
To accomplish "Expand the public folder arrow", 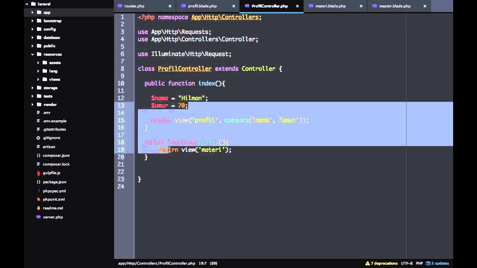I will click(32, 46).
